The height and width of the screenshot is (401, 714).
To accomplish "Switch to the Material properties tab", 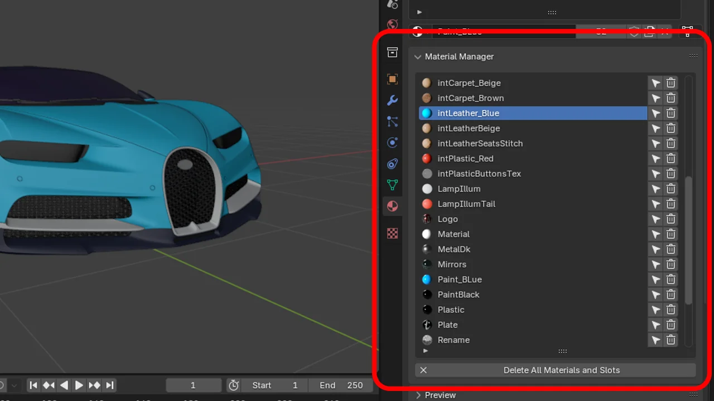I will pyautogui.click(x=392, y=206).
